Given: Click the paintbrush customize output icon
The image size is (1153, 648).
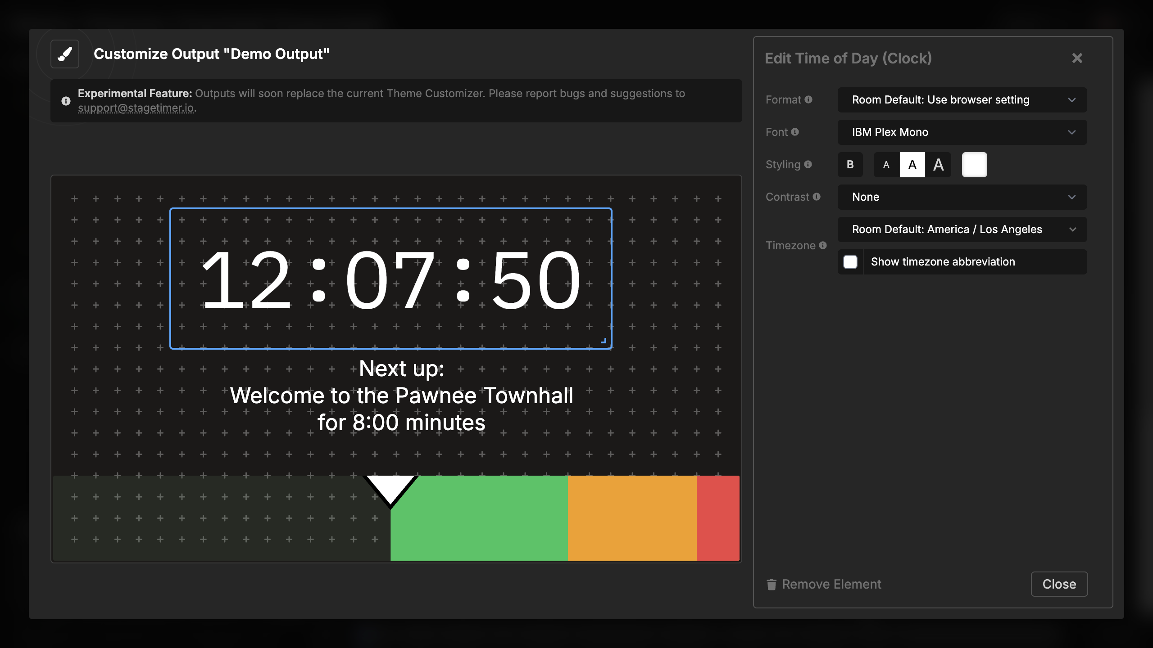Looking at the screenshot, I should pyautogui.click(x=64, y=54).
